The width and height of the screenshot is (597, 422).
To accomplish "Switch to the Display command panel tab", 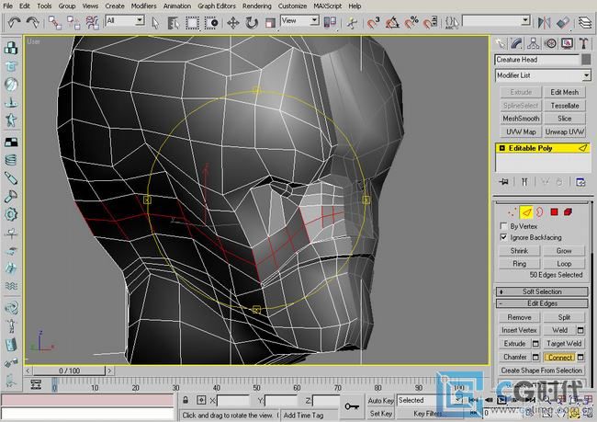I will click(x=568, y=43).
